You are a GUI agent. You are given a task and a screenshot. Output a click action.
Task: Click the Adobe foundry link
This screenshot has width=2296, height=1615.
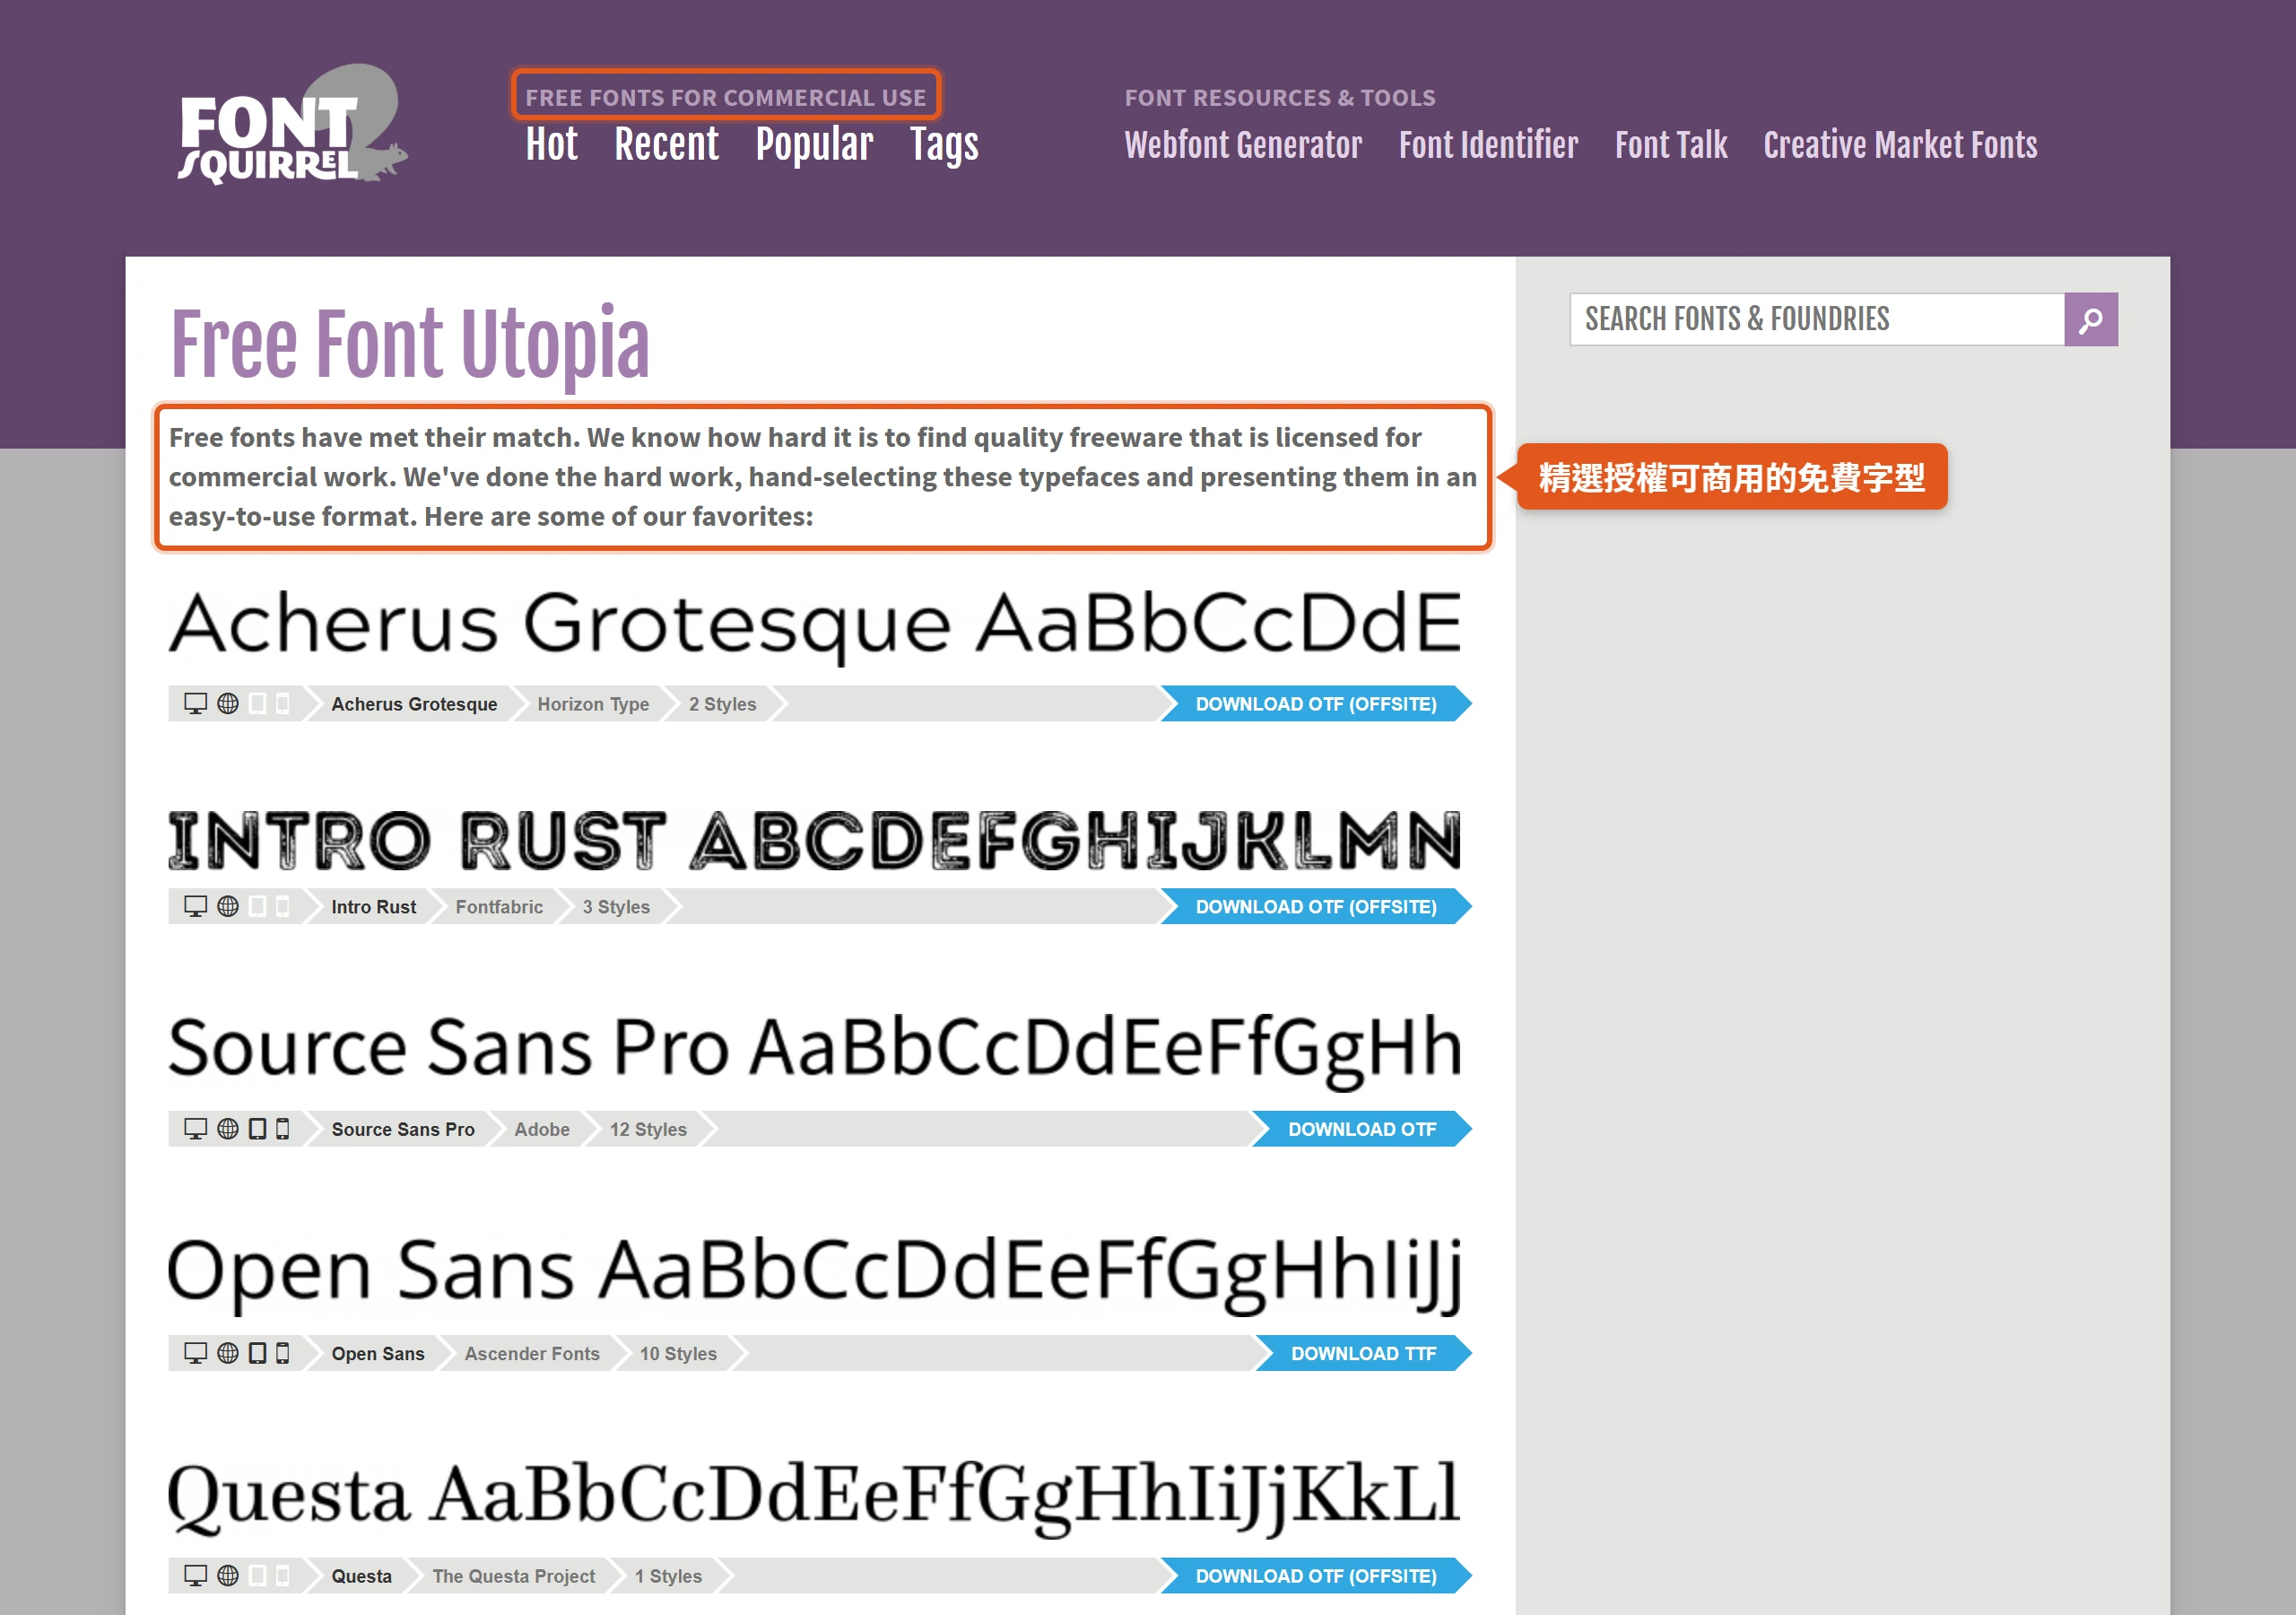tap(542, 1129)
